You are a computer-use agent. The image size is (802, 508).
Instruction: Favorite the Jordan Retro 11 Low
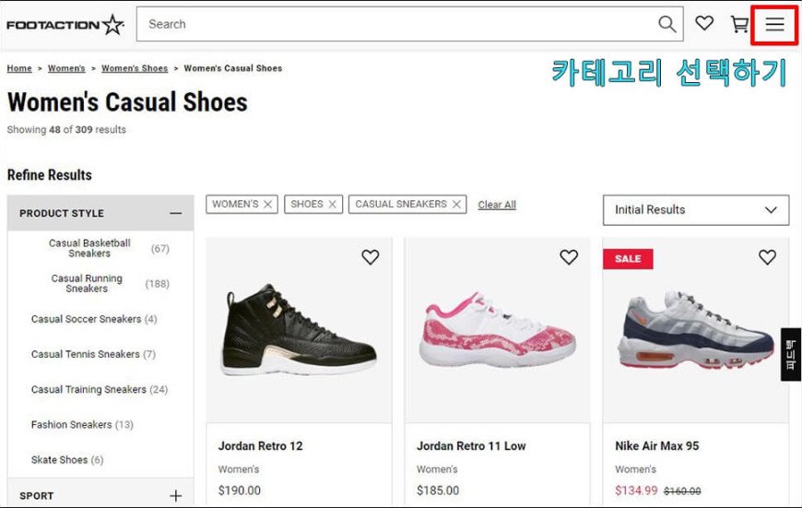[569, 257]
